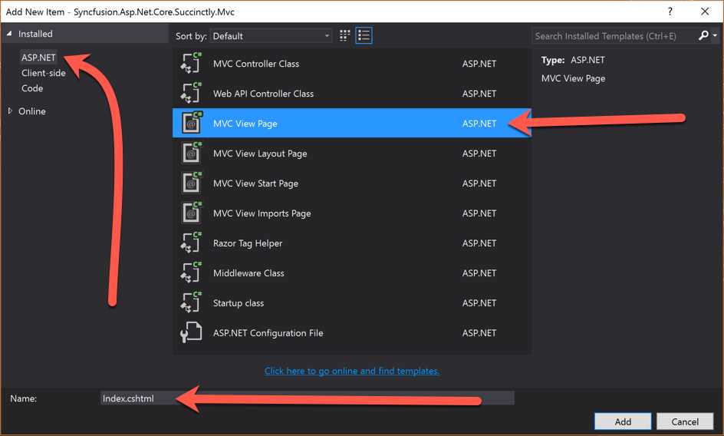Click the MVC Controller Class template icon

coord(191,64)
